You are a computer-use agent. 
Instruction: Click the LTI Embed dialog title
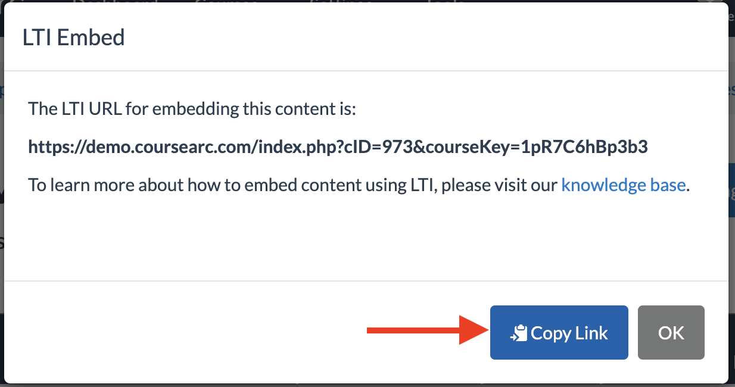click(74, 38)
